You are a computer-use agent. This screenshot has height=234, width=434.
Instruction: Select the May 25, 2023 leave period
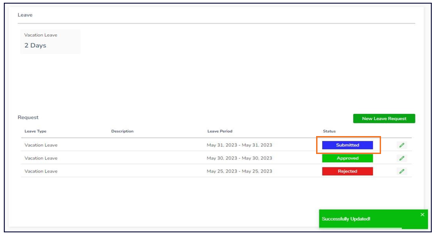click(239, 171)
